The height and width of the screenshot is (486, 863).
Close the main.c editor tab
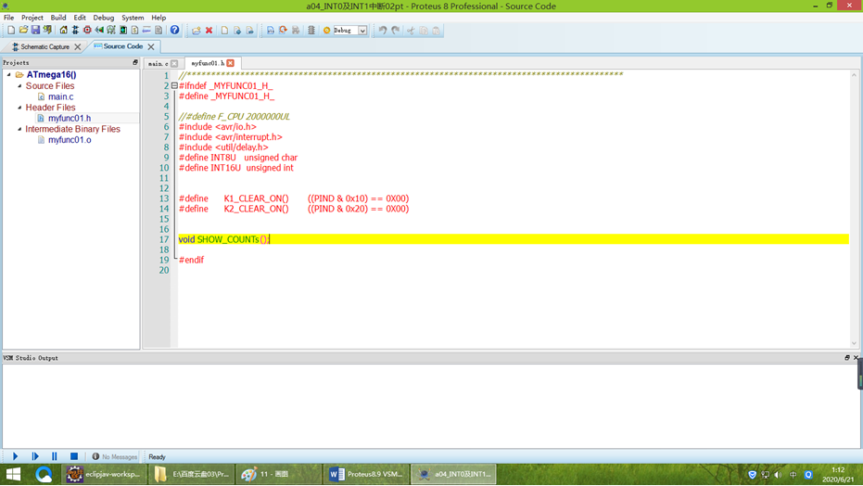coord(174,63)
